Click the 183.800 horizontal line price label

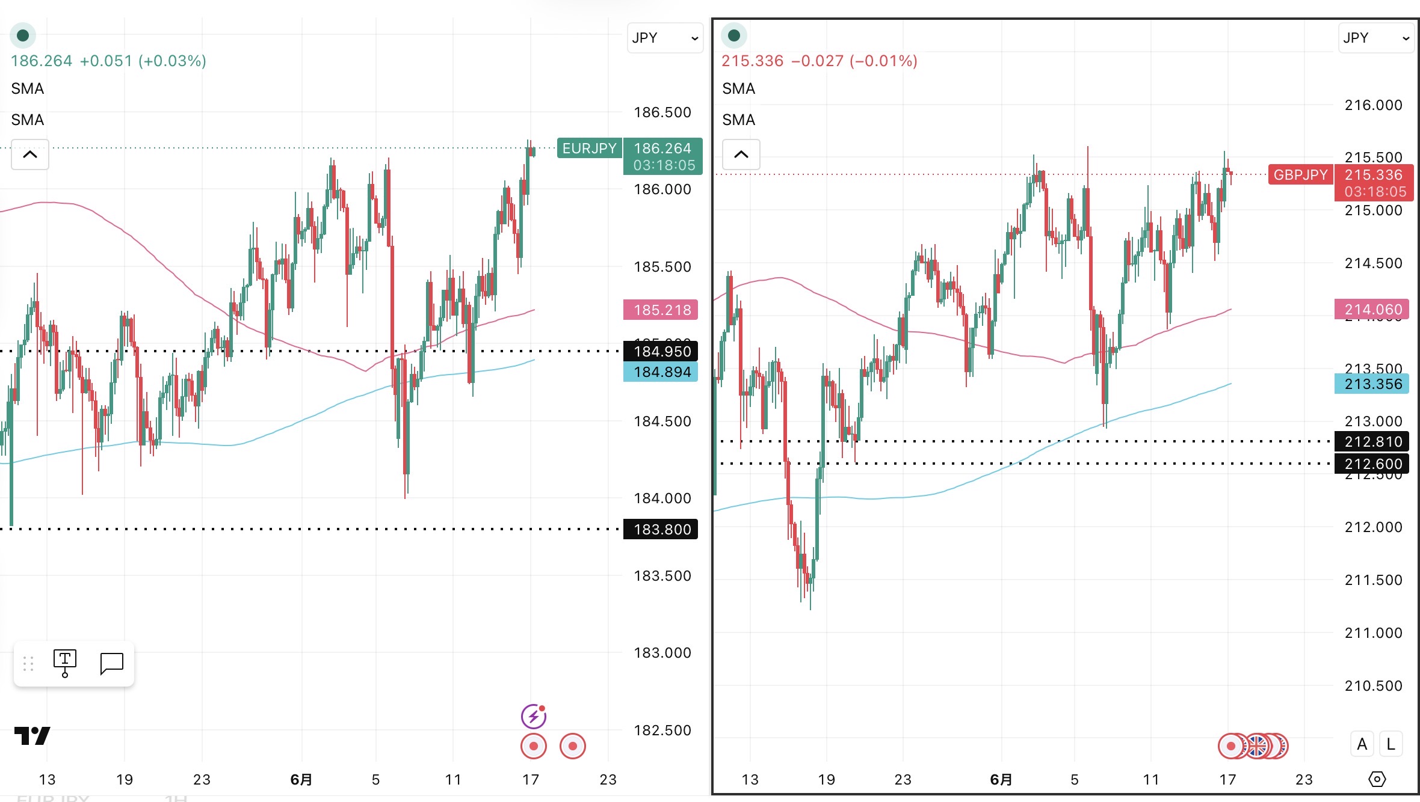click(661, 529)
